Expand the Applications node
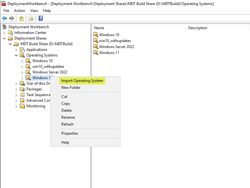250x188 pixels. 16,50
